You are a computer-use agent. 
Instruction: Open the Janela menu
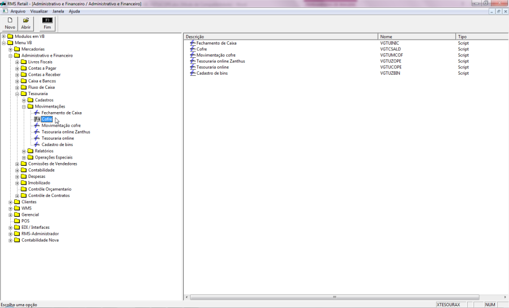(x=58, y=11)
